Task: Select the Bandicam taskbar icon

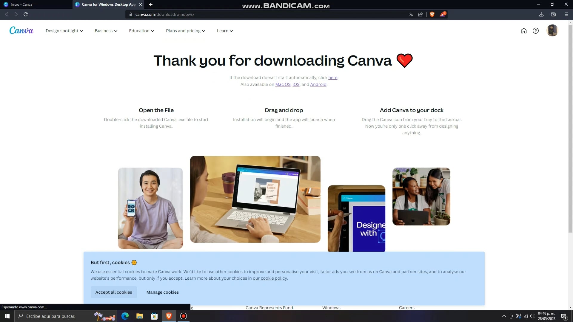Action: click(x=183, y=316)
